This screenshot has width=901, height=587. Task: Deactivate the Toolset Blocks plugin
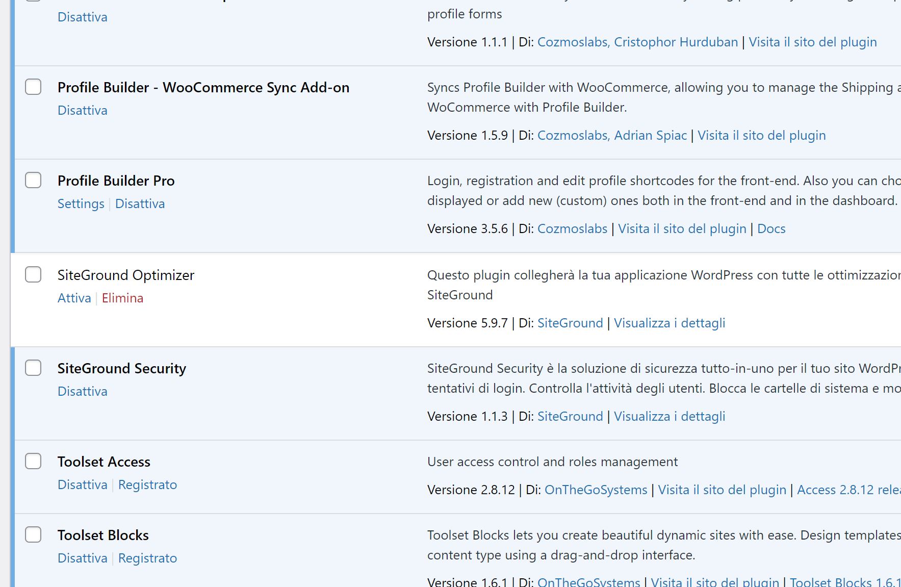83,558
